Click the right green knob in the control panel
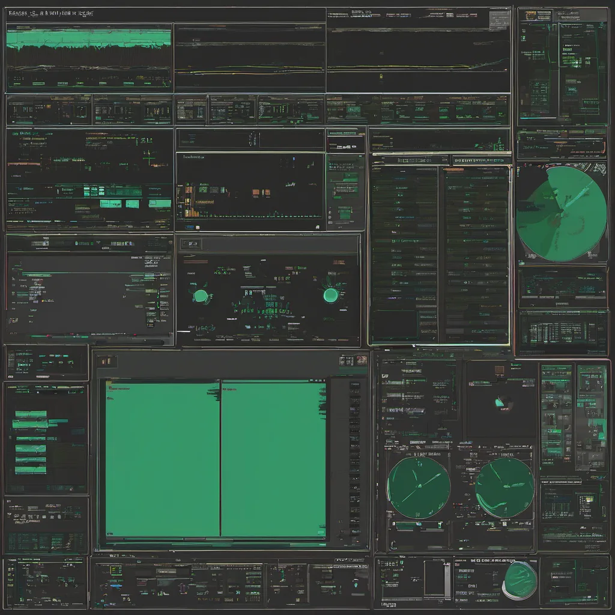The height and width of the screenshot is (615, 615). pyautogui.click(x=331, y=295)
